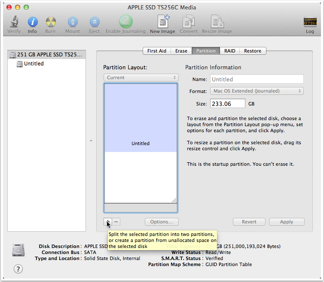Click the Resize Image toolbar icon
The width and height of the screenshot is (324, 282).
click(217, 21)
